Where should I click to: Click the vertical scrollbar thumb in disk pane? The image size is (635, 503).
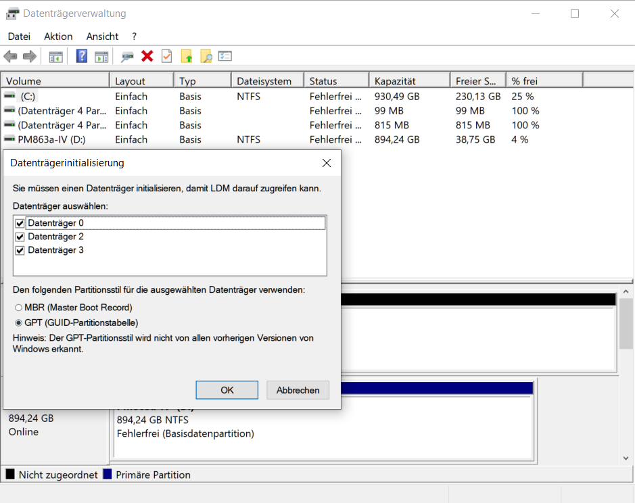click(626, 323)
